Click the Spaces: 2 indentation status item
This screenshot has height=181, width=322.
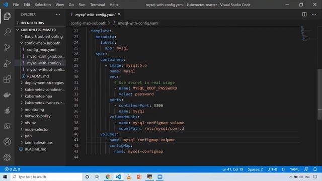255,169
